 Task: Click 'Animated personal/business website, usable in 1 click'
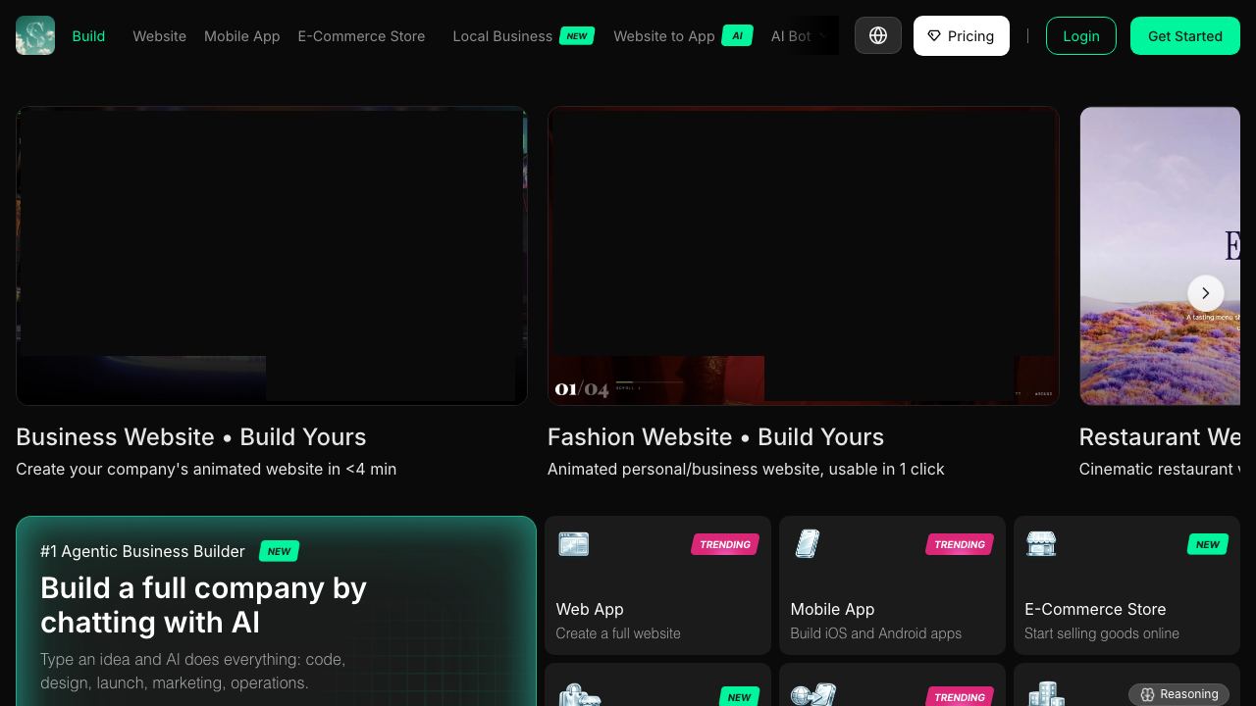click(746, 469)
